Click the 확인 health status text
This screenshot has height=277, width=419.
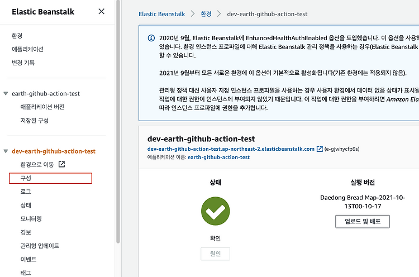216,238
